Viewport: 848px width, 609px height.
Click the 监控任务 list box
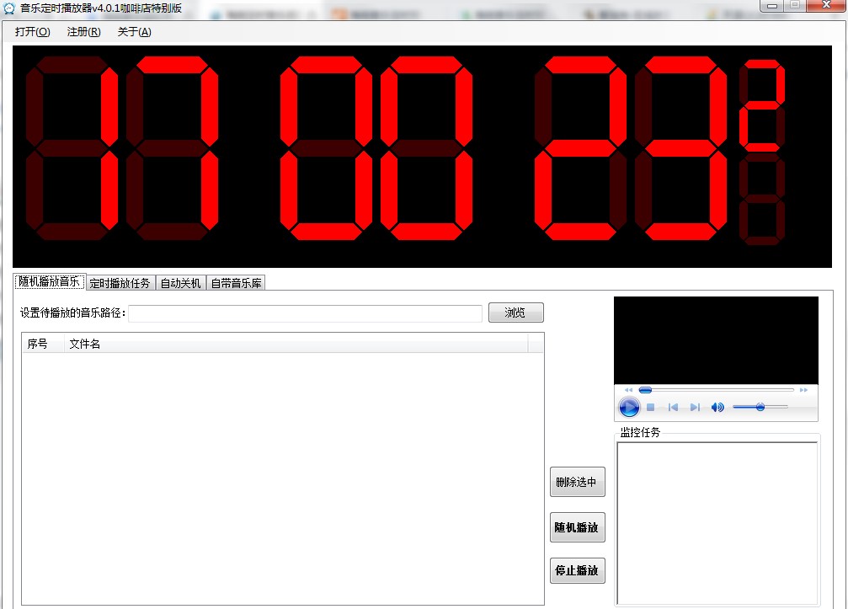[717, 523]
